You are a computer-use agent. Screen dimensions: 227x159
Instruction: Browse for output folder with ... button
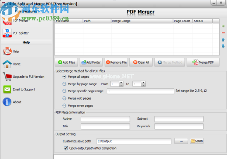point(181,141)
